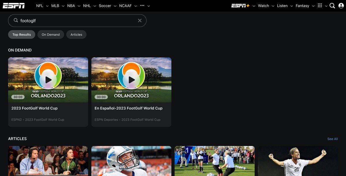Open the Soccer menu
The height and width of the screenshot is (176, 346).
(x=105, y=6)
